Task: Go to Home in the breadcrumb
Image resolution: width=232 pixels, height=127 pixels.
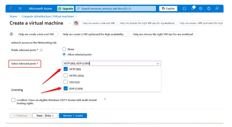Action: click(x=13, y=17)
